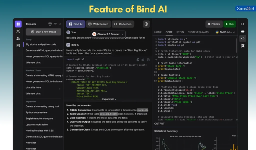This screenshot has width=256, height=150.
Task: Click the 'Statistical Summary' heading
Action: (x=166, y=131)
